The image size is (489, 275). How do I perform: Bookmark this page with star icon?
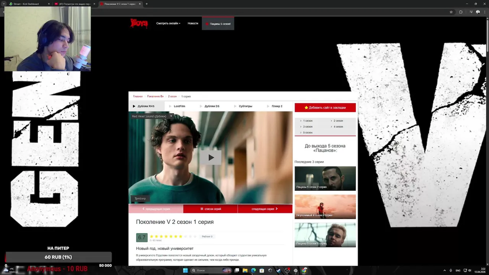pyautogui.click(x=451, y=12)
